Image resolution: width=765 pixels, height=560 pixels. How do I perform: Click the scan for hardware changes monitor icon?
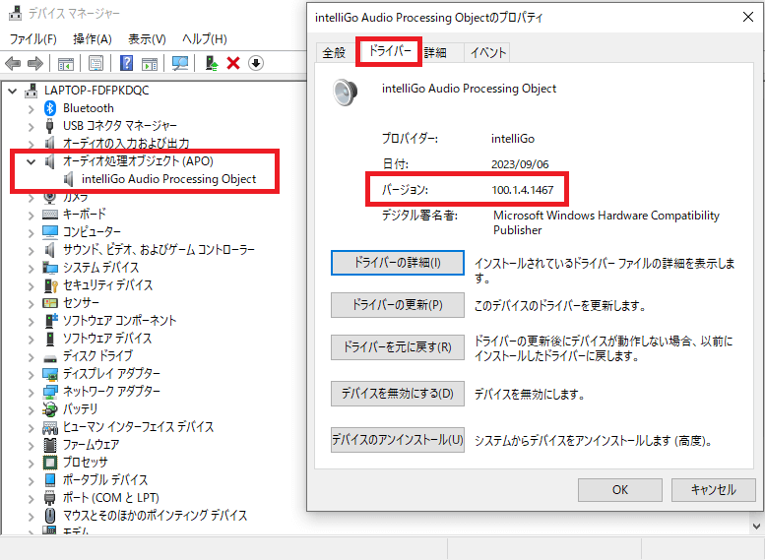tap(180, 63)
